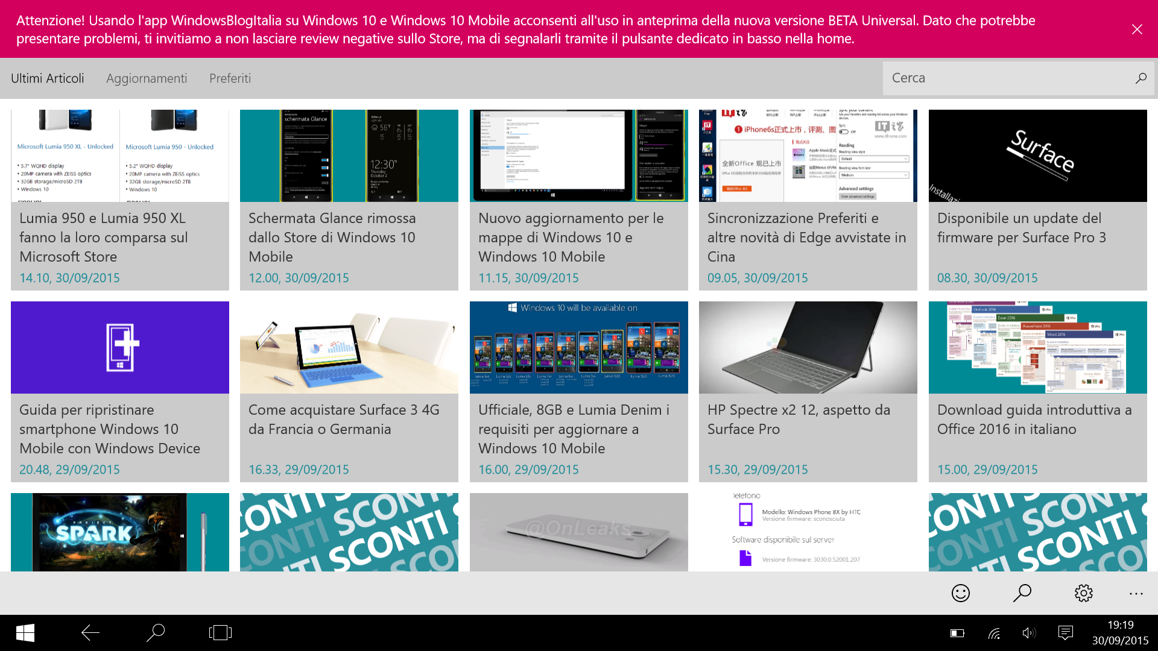
Task: Click timestamp 16.00, 29/09/2015
Action: pos(528,470)
